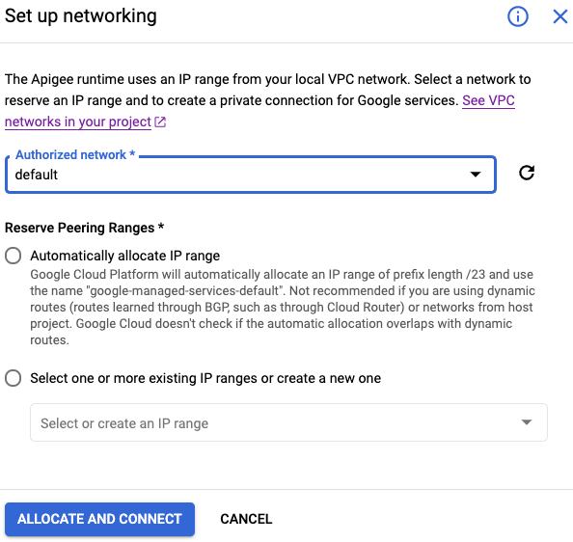Click the 'Automatically allocate IP range' label text
The image size is (573, 542).
125,256
